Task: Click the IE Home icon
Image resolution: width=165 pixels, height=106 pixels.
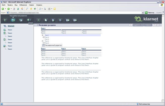Action: (x=22, y=9)
